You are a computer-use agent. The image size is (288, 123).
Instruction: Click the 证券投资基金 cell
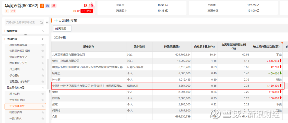[x=135, y=67]
